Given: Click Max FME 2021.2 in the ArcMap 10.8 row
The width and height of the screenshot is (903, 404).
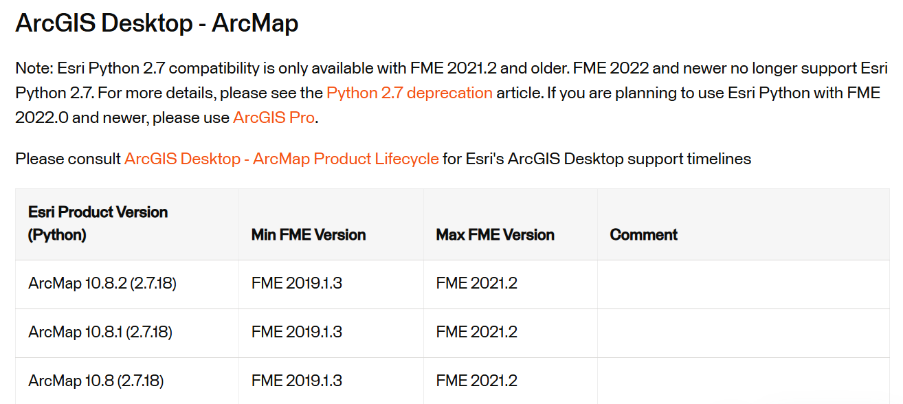Looking at the screenshot, I should (477, 381).
